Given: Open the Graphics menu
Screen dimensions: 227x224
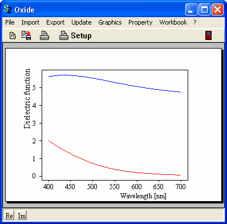Looking at the screenshot, I should (x=110, y=22).
